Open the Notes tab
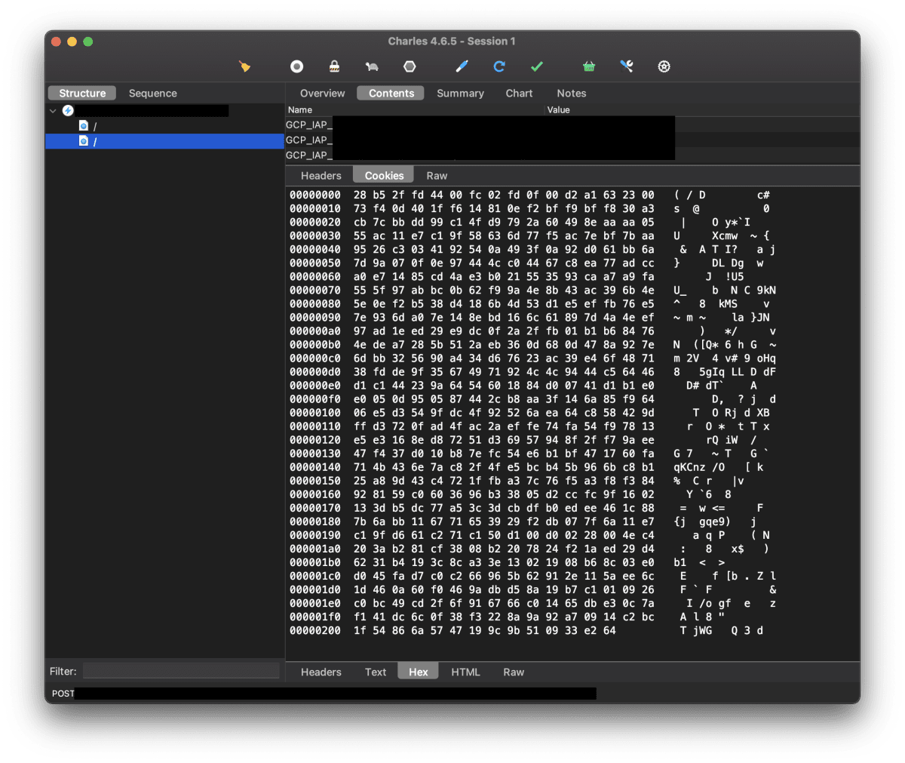Image resolution: width=905 pixels, height=763 pixels. [572, 93]
